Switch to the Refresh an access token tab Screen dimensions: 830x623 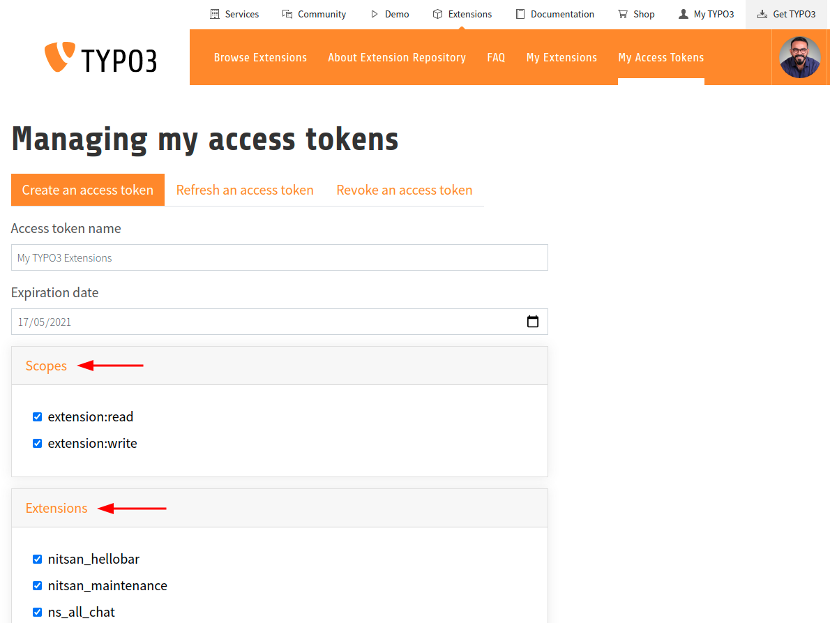245,189
